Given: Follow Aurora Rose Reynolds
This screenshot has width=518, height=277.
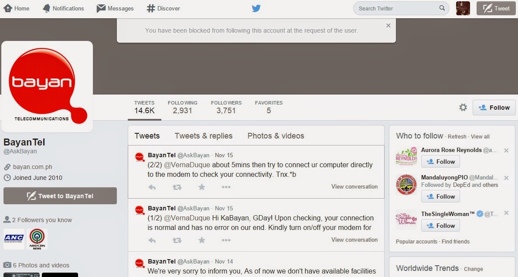Looking at the screenshot, I should click(440, 162).
